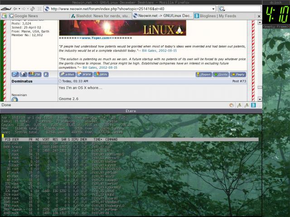The height and width of the screenshot is (217, 290).
Task: Open the forward history dropdown arrow
Action: click(x=28, y=9)
